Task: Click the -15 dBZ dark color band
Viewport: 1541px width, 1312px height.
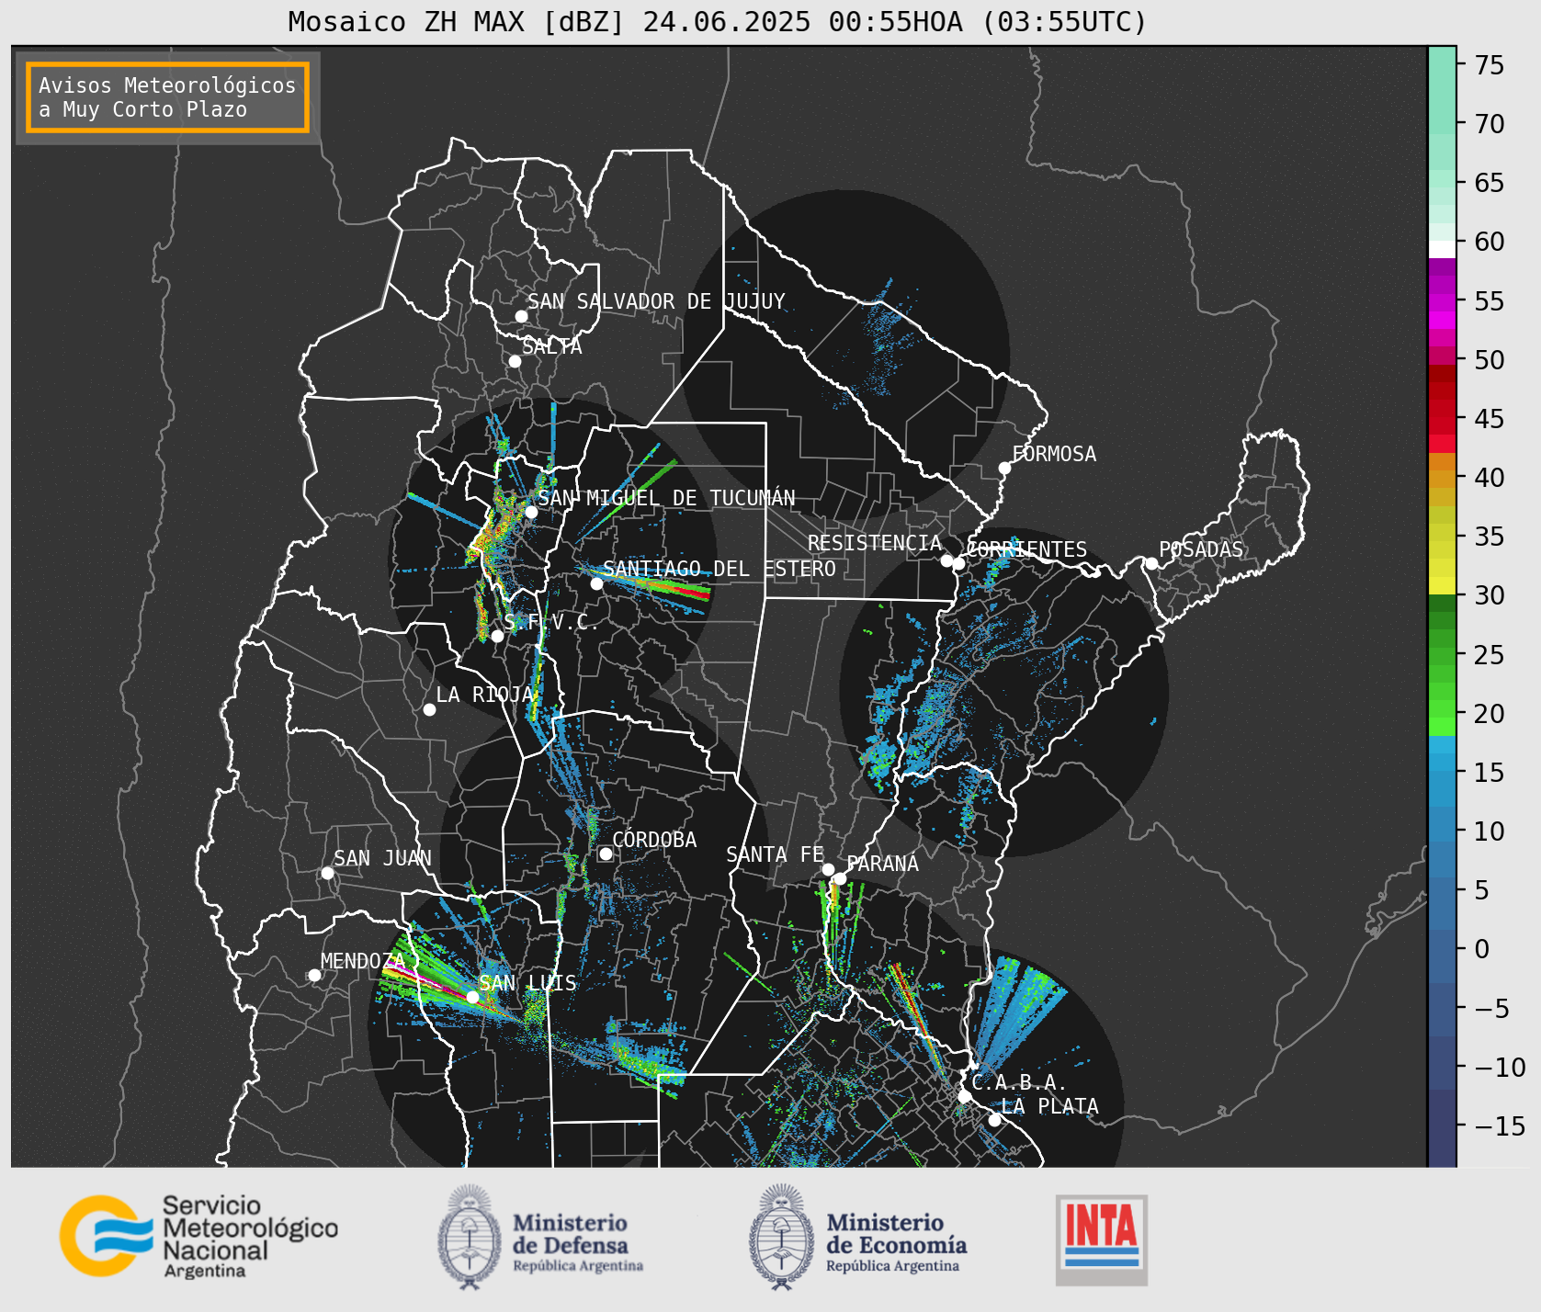Action: pyautogui.click(x=1442, y=1126)
